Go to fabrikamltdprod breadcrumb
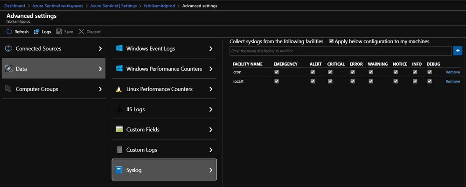 tap(160, 6)
